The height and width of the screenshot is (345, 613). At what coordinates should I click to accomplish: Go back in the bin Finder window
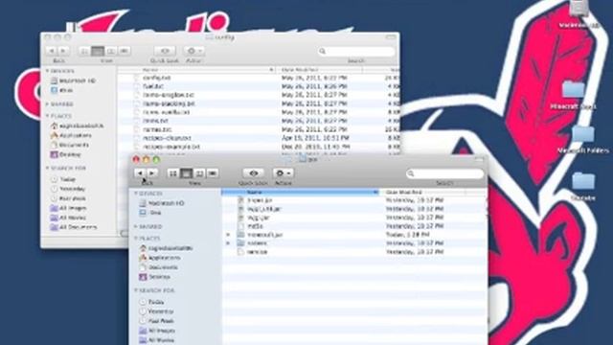tap(140, 172)
